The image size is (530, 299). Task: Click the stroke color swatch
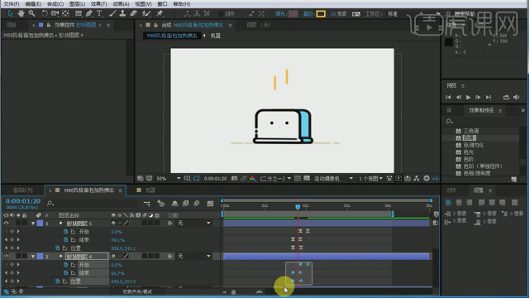click(321, 14)
